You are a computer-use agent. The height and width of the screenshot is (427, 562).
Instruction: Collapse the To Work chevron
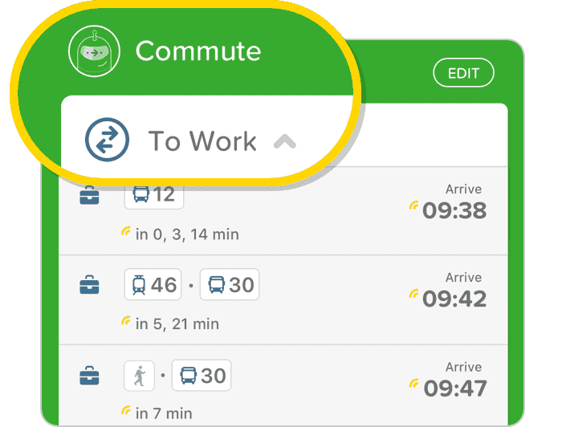(x=285, y=141)
